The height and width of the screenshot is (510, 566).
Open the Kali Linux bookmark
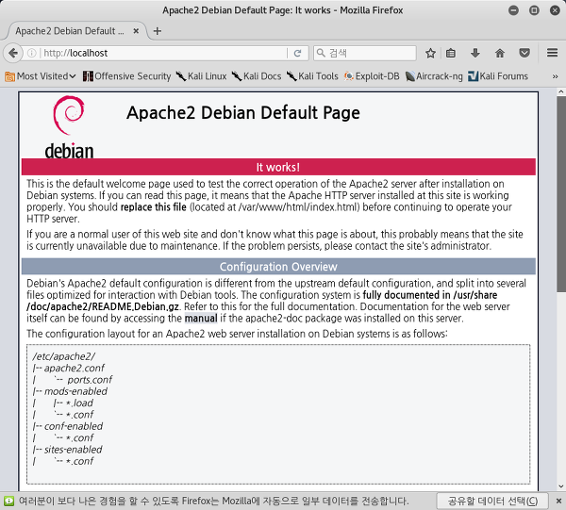202,76
